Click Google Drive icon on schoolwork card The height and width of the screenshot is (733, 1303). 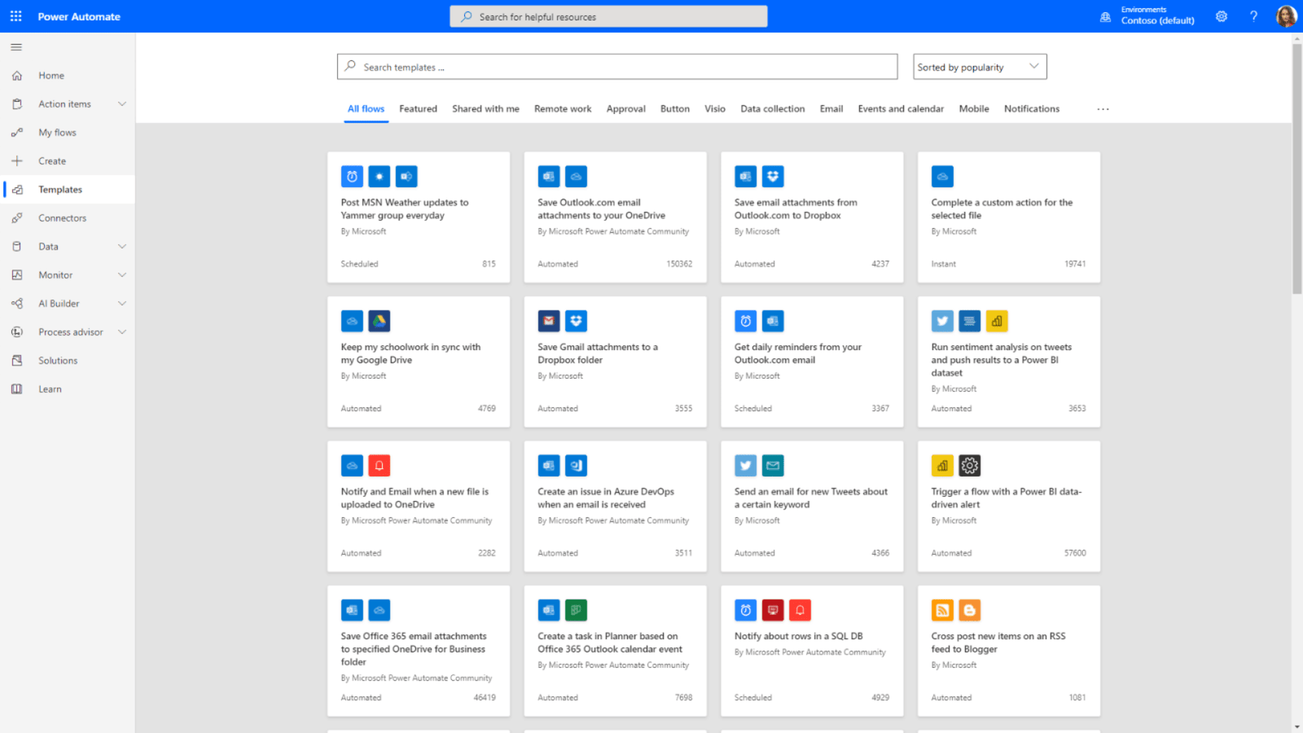(x=379, y=321)
